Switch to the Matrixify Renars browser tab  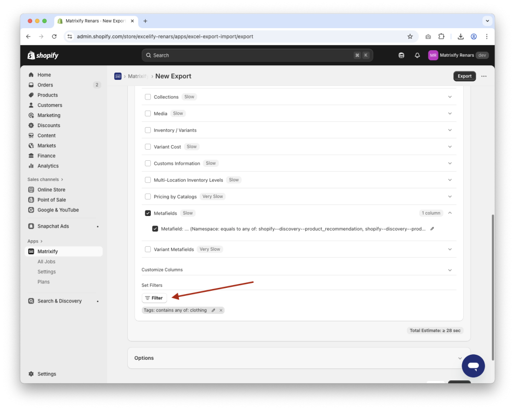96,21
